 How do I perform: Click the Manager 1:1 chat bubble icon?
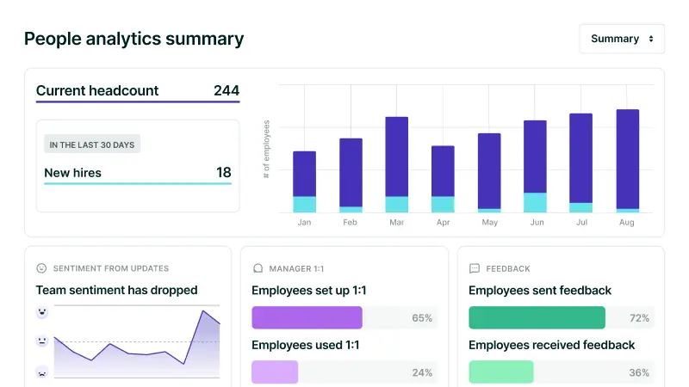pos(257,268)
